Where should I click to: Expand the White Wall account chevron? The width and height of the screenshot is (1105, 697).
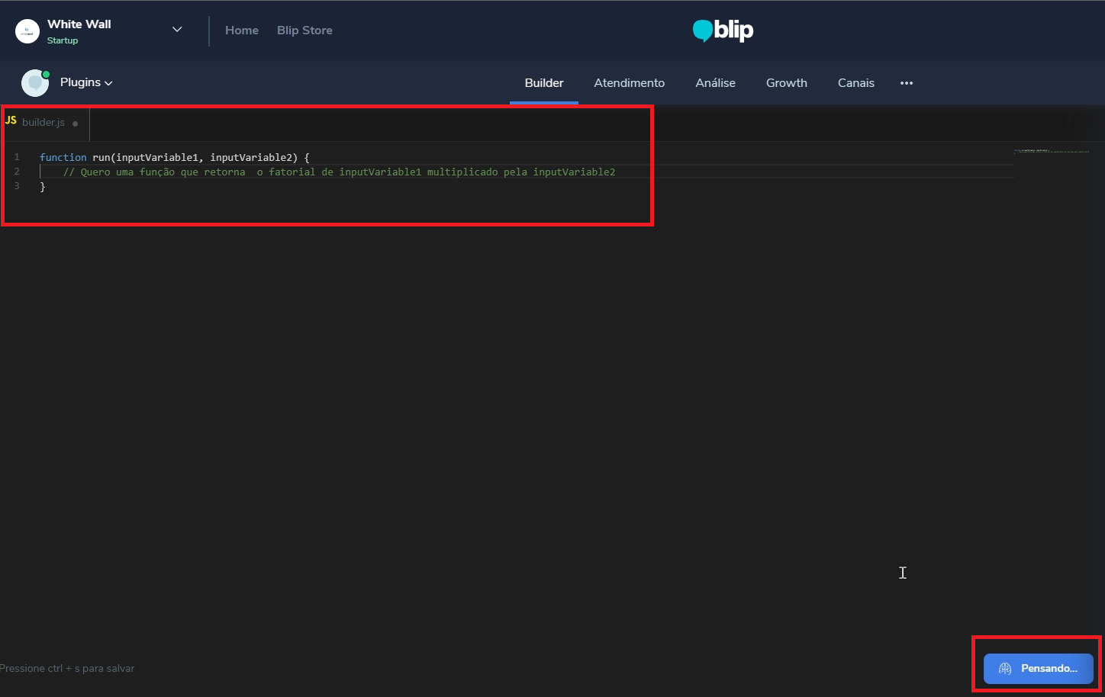tap(177, 30)
